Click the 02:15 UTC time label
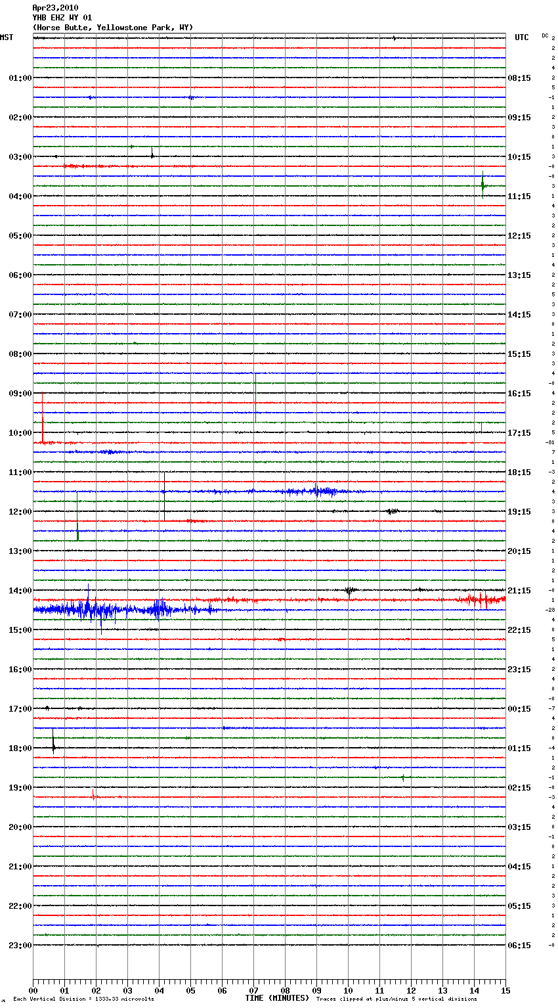Screen dimensions: 558x1008 click(x=519, y=787)
